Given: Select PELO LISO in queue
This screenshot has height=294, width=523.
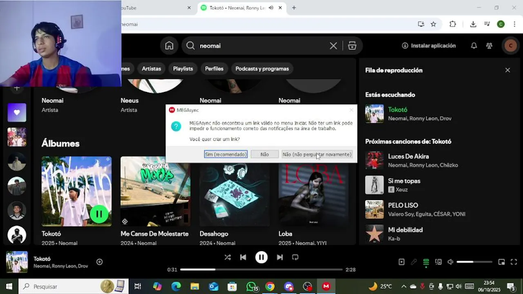Looking at the screenshot, I should (x=403, y=205).
